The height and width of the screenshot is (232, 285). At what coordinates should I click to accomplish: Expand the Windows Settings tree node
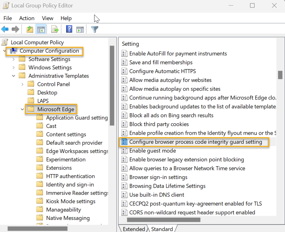[14, 67]
